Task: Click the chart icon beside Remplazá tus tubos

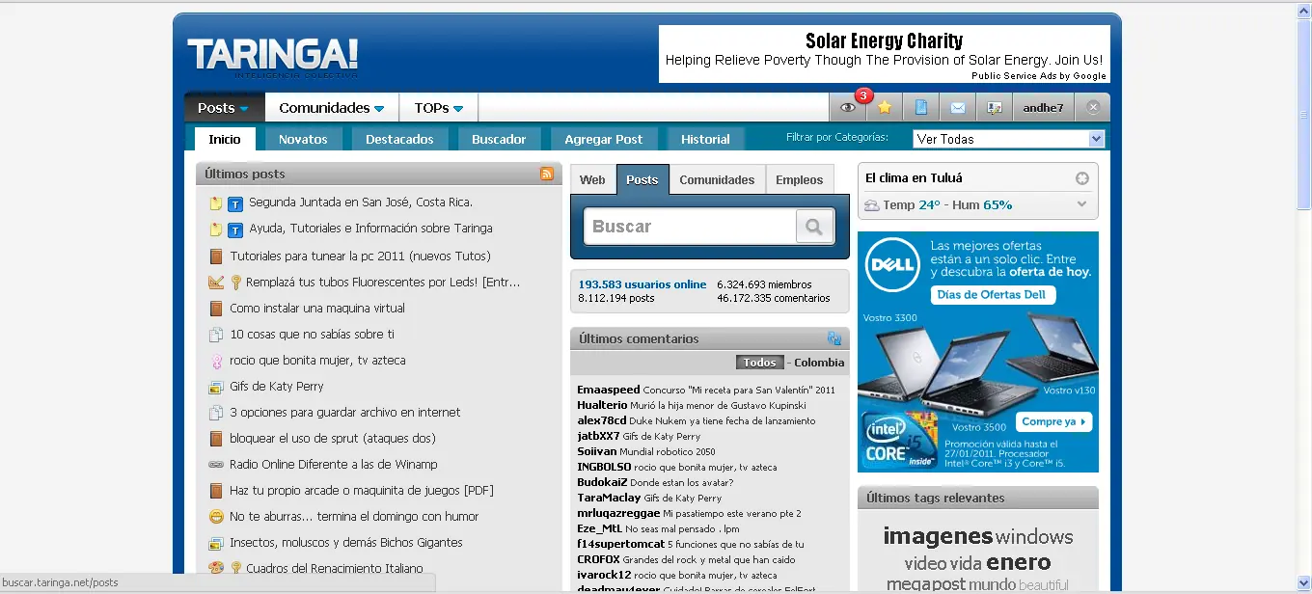Action: pyautogui.click(x=216, y=283)
